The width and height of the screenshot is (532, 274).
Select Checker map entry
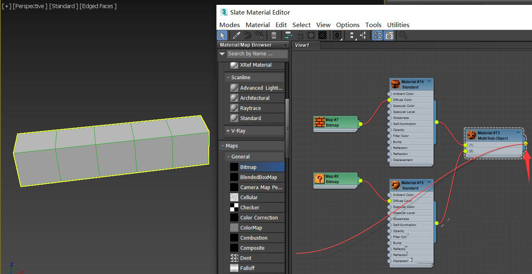256,207
